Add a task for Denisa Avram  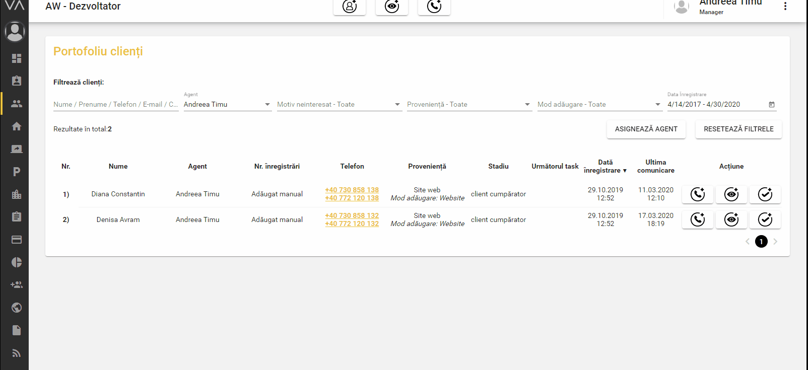pos(765,219)
